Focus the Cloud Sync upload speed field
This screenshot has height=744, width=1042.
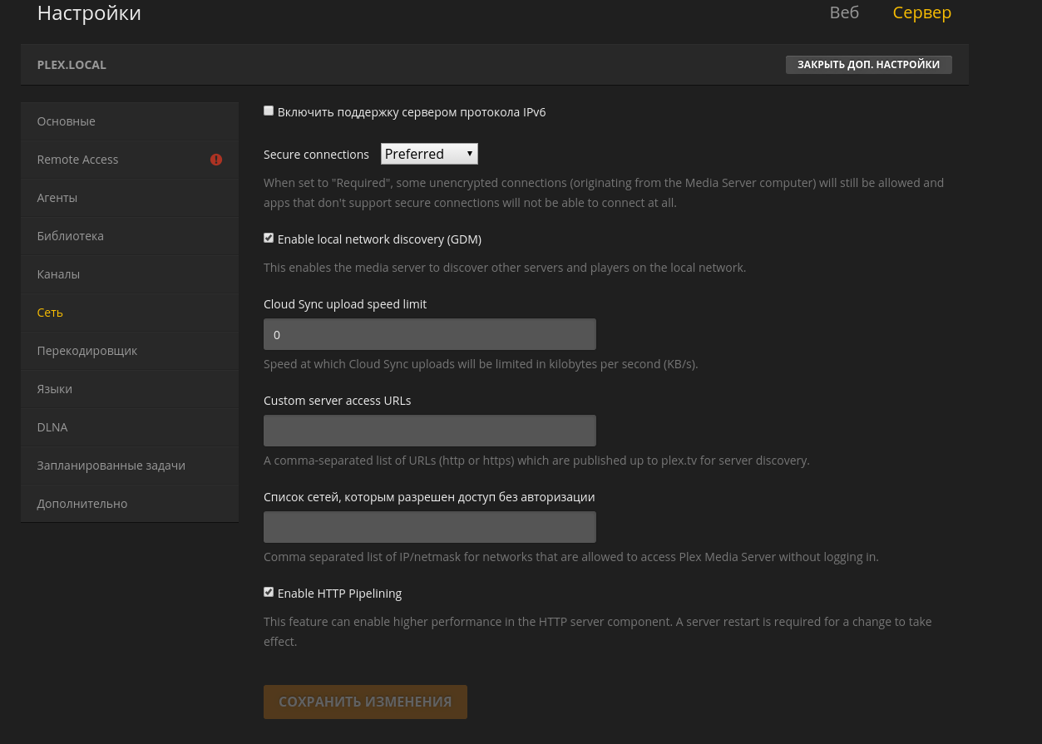pyautogui.click(x=429, y=334)
